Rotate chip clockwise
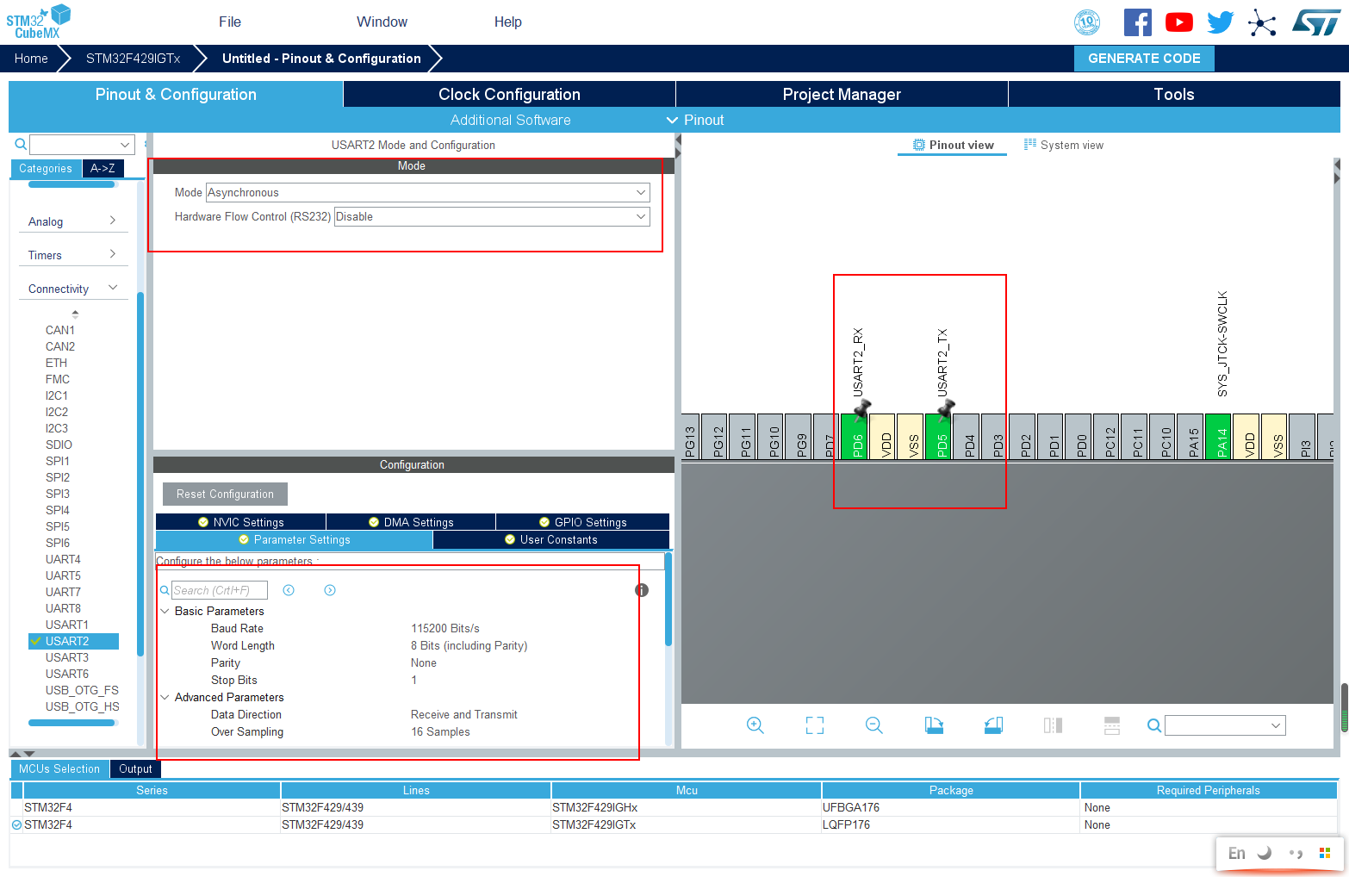This screenshot has width=1349, height=877. (x=934, y=725)
